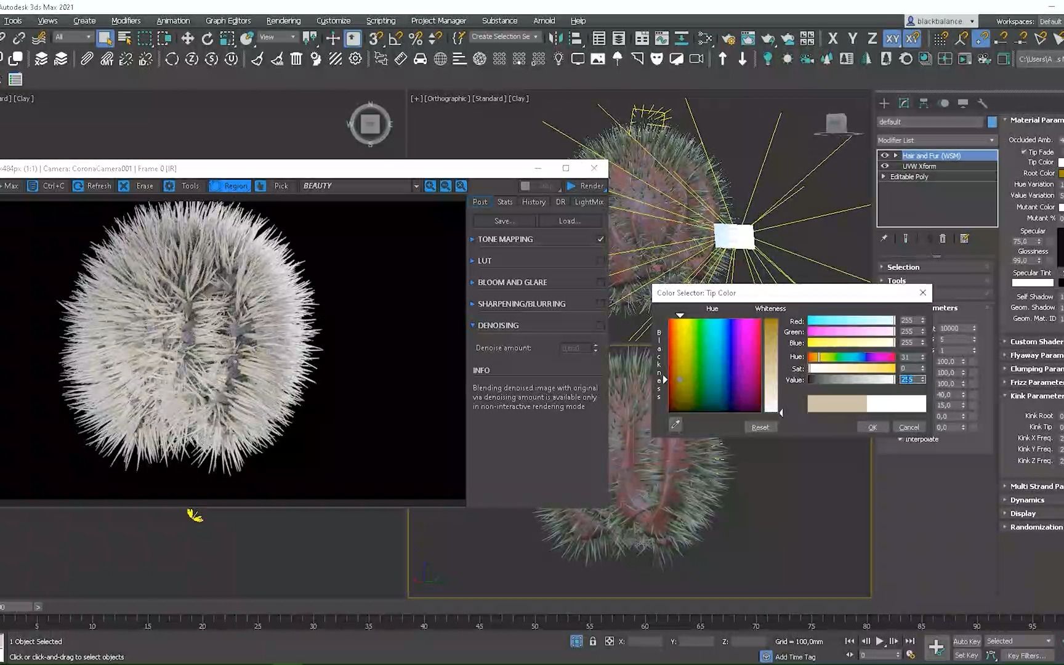
Task: Open the Utilities wrench panel tab
Action: 983,103
